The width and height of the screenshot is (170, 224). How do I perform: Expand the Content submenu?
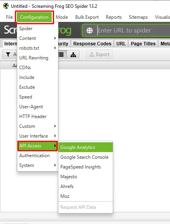coord(38,38)
